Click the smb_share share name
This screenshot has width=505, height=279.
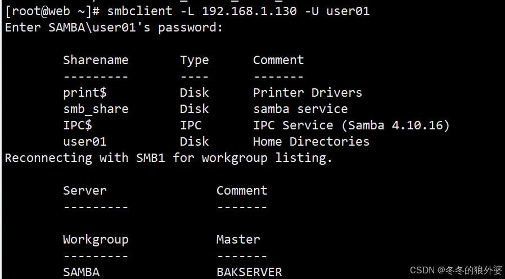pyautogui.click(x=96, y=109)
